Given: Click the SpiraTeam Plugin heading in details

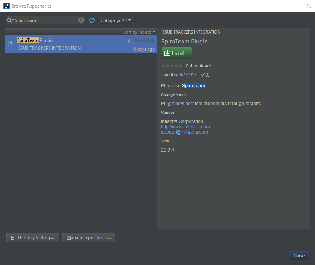Looking at the screenshot, I should [185, 42].
